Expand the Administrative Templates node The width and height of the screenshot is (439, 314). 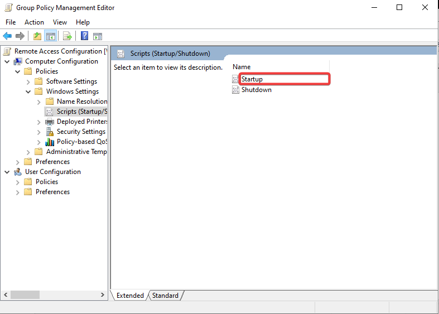(x=28, y=152)
